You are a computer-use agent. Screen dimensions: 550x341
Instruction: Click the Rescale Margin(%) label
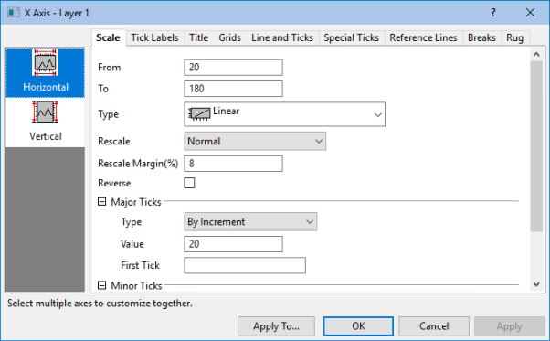click(x=138, y=164)
